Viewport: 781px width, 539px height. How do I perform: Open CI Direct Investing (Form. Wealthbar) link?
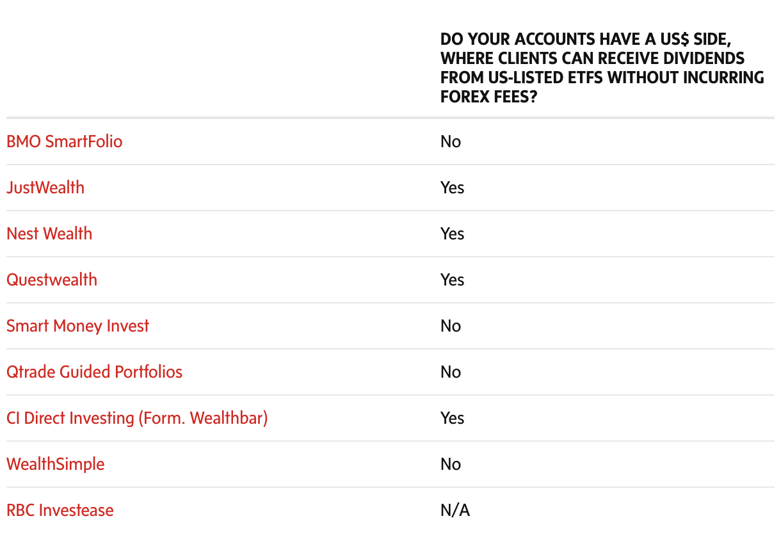pyautogui.click(x=137, y=418)
